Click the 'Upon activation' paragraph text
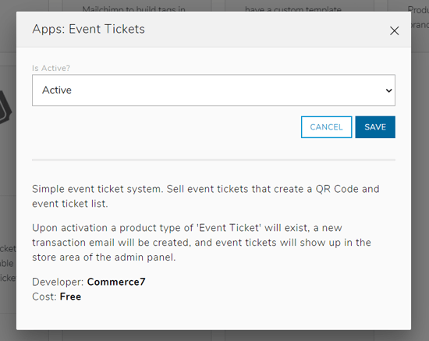The height and width of the screenshot is (341, 429). [x=202, y=243]
